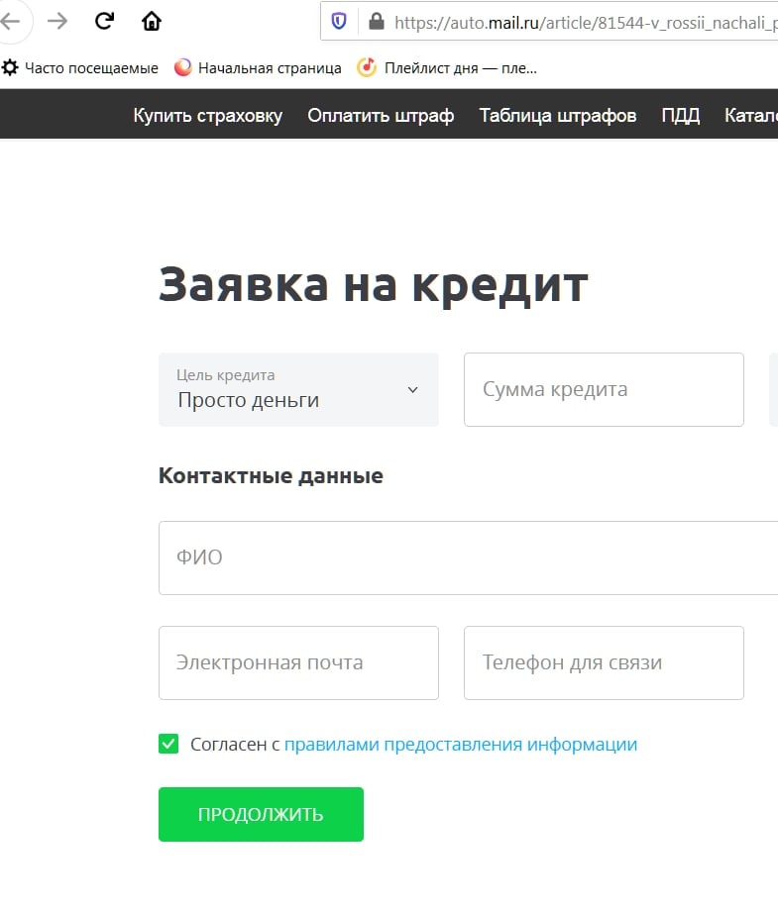Focus the Сумма кредита input field
The height and width of the screenshot is (910, 778).
click(x=604, y=389)
